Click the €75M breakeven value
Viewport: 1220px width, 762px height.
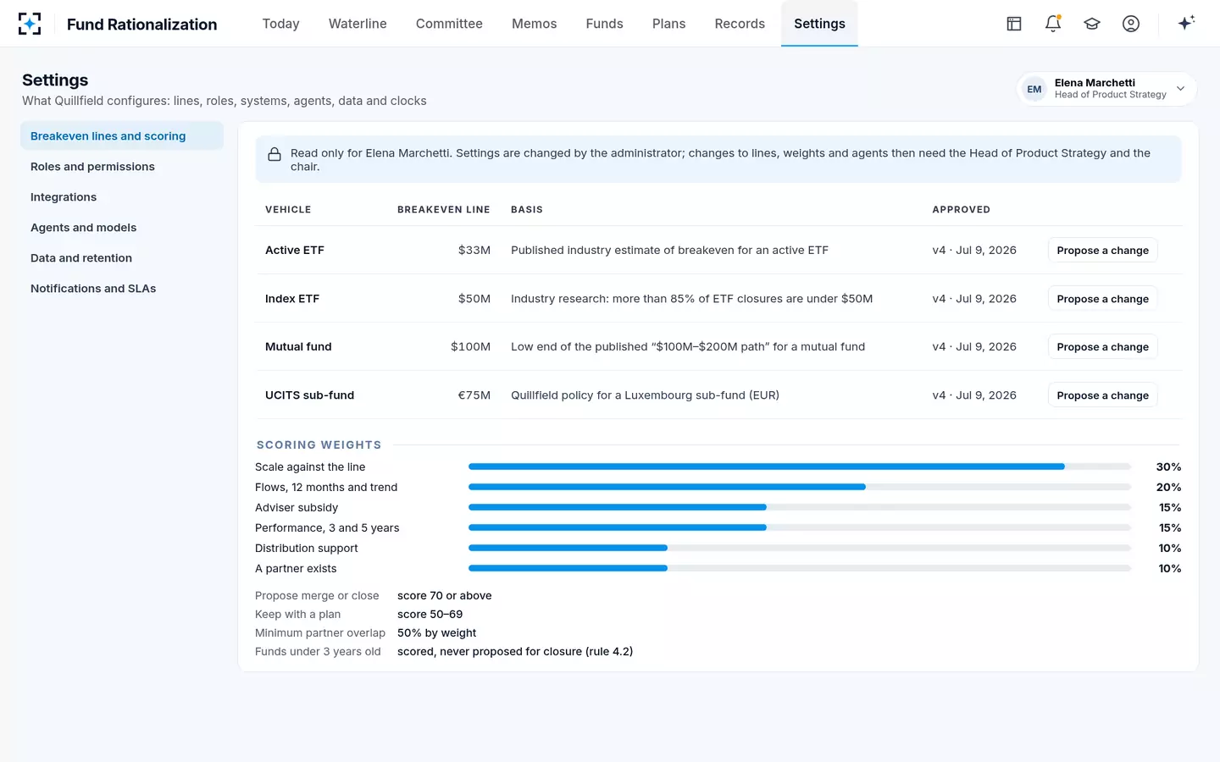(x=474, y=395)
